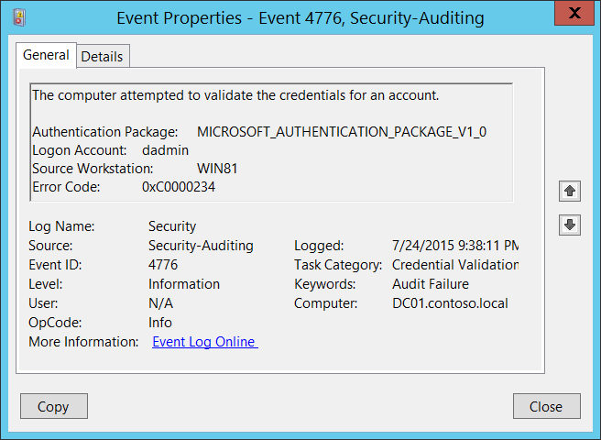Click the up arrow for previous event
The width and height of the screenshot is (601, 440).
570,191
